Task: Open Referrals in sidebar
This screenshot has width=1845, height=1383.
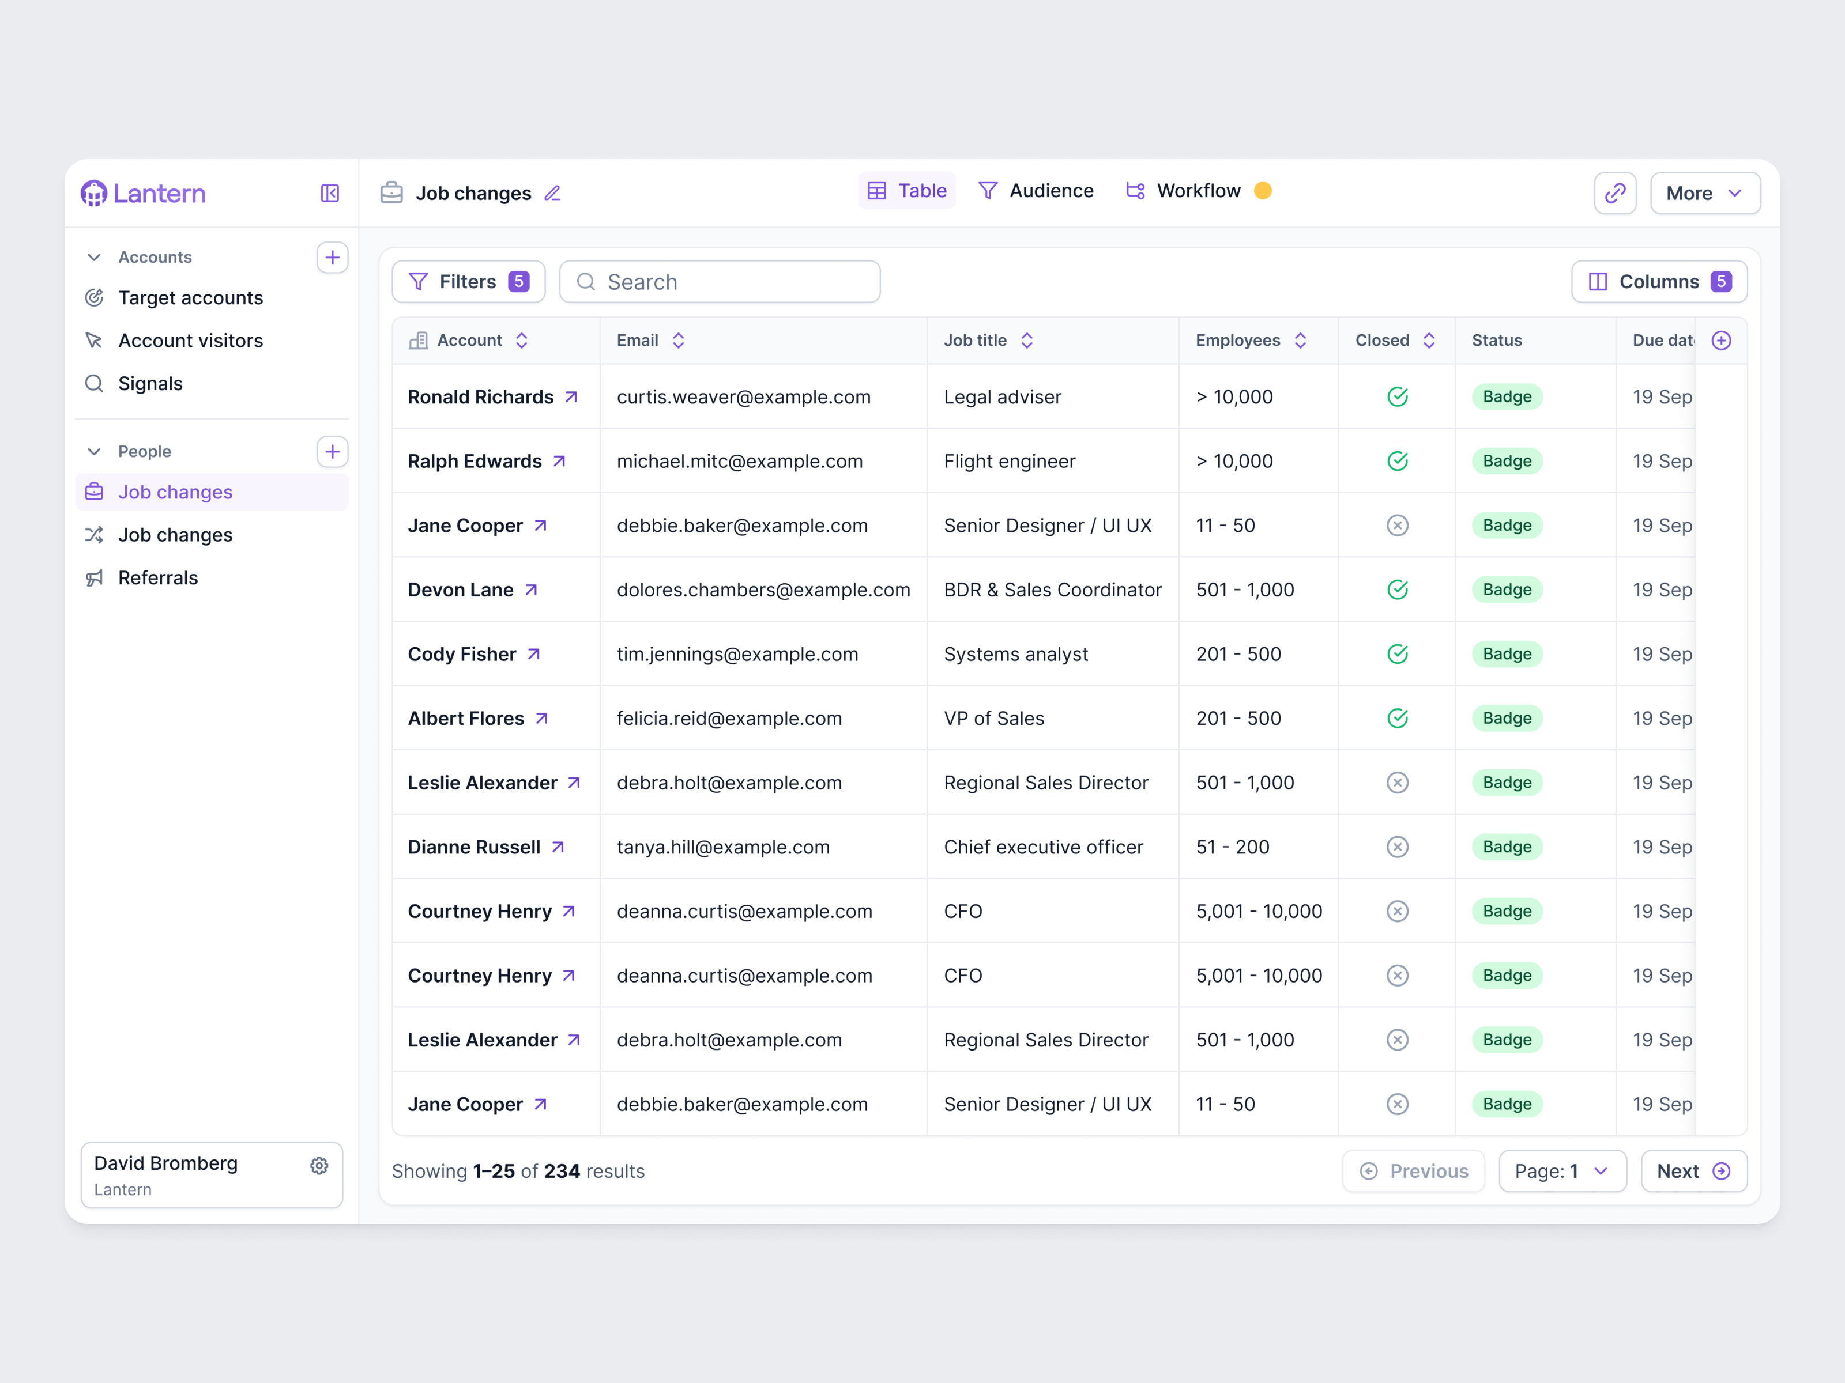Action: click(212, 578)
